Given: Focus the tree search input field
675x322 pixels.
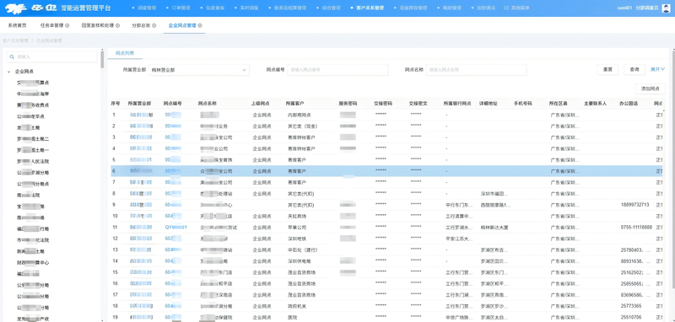Looking at the screenshot, I should [51, 56].
